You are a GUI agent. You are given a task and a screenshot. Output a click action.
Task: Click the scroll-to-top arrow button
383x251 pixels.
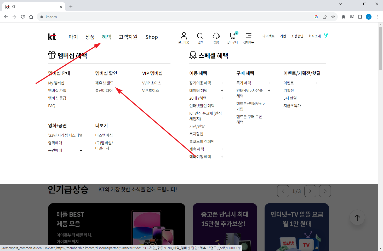pyautogui.click(x=357, y=218)
